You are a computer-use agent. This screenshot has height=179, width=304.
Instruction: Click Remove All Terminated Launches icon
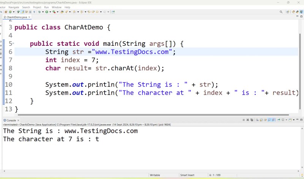click(252, 120)
